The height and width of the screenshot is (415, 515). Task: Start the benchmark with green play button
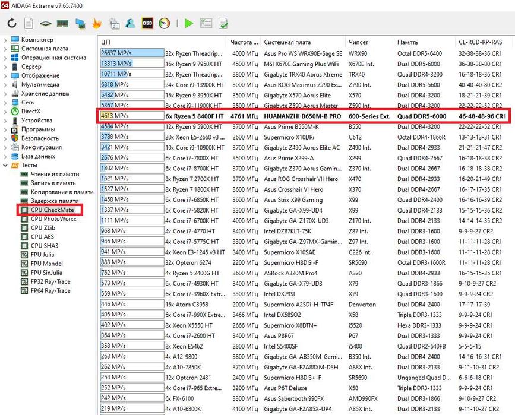(189, 23)
